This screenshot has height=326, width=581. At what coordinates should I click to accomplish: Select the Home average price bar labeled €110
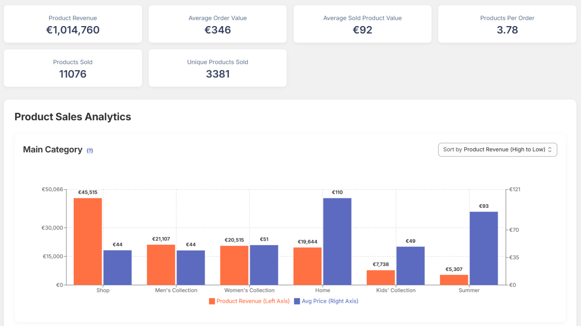(x=337, y=242)
